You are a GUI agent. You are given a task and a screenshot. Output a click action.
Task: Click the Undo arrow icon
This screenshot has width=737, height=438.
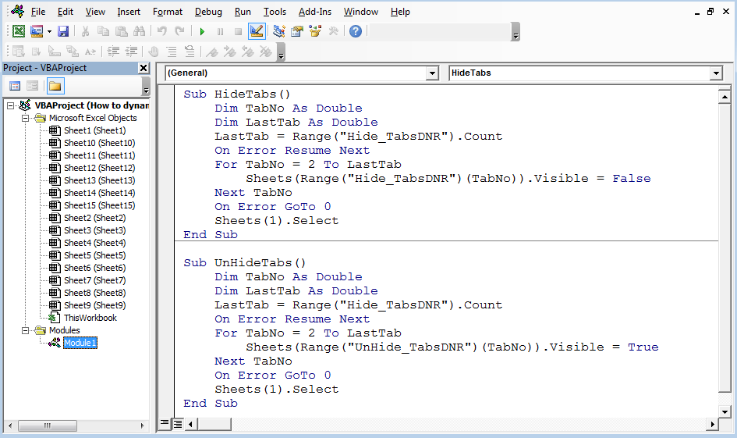(x=162, y=31)
